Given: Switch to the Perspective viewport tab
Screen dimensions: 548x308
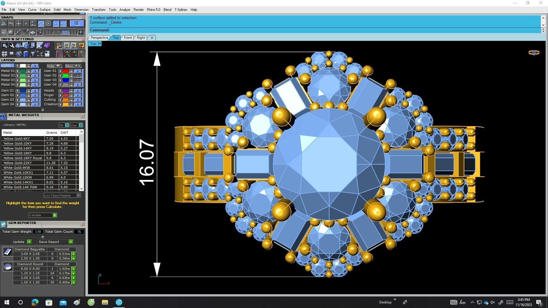Looking at the screenshot, I should click(x=99, y=38).
